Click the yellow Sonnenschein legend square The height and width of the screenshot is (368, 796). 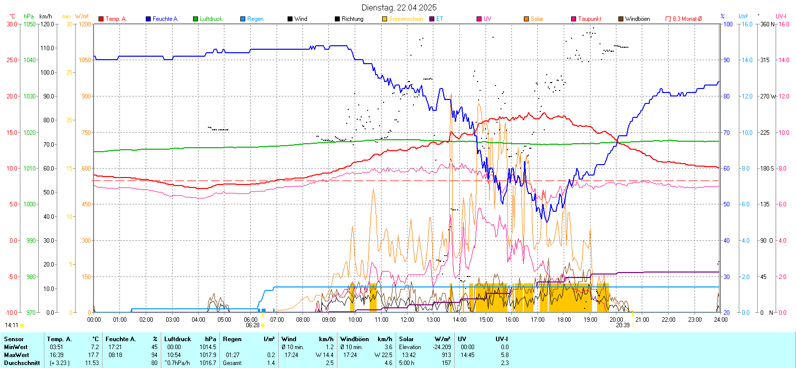385,19
